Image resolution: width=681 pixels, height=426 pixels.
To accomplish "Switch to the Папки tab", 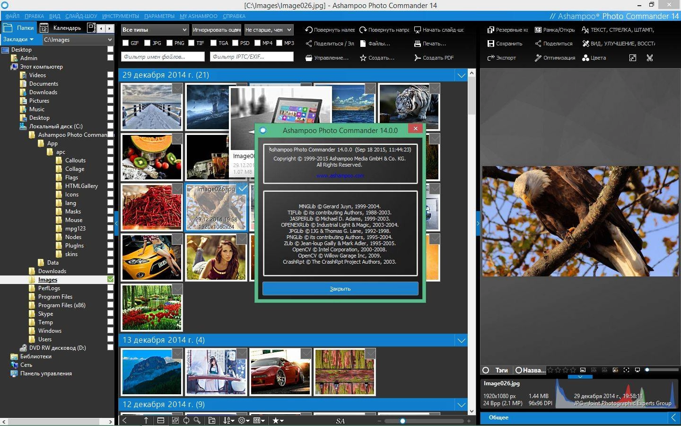I will point(19,28).
